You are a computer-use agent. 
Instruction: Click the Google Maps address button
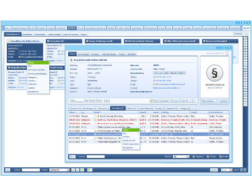coord(170,73)
